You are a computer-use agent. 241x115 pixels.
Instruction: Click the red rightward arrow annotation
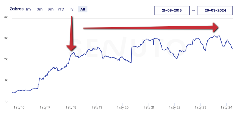click(151, 28)
